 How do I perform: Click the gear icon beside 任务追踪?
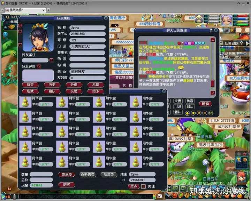point(221,43)
